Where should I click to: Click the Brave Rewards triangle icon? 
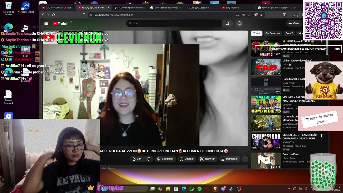pyautogui.click(x=262, y=15)
